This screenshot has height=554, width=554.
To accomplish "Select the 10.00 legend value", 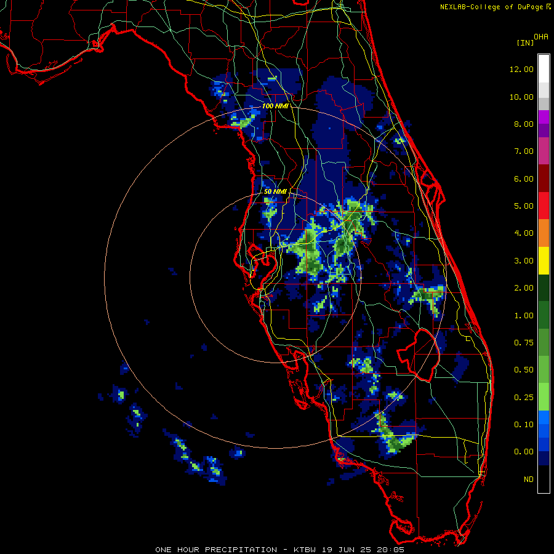I will tap(521, 97).
